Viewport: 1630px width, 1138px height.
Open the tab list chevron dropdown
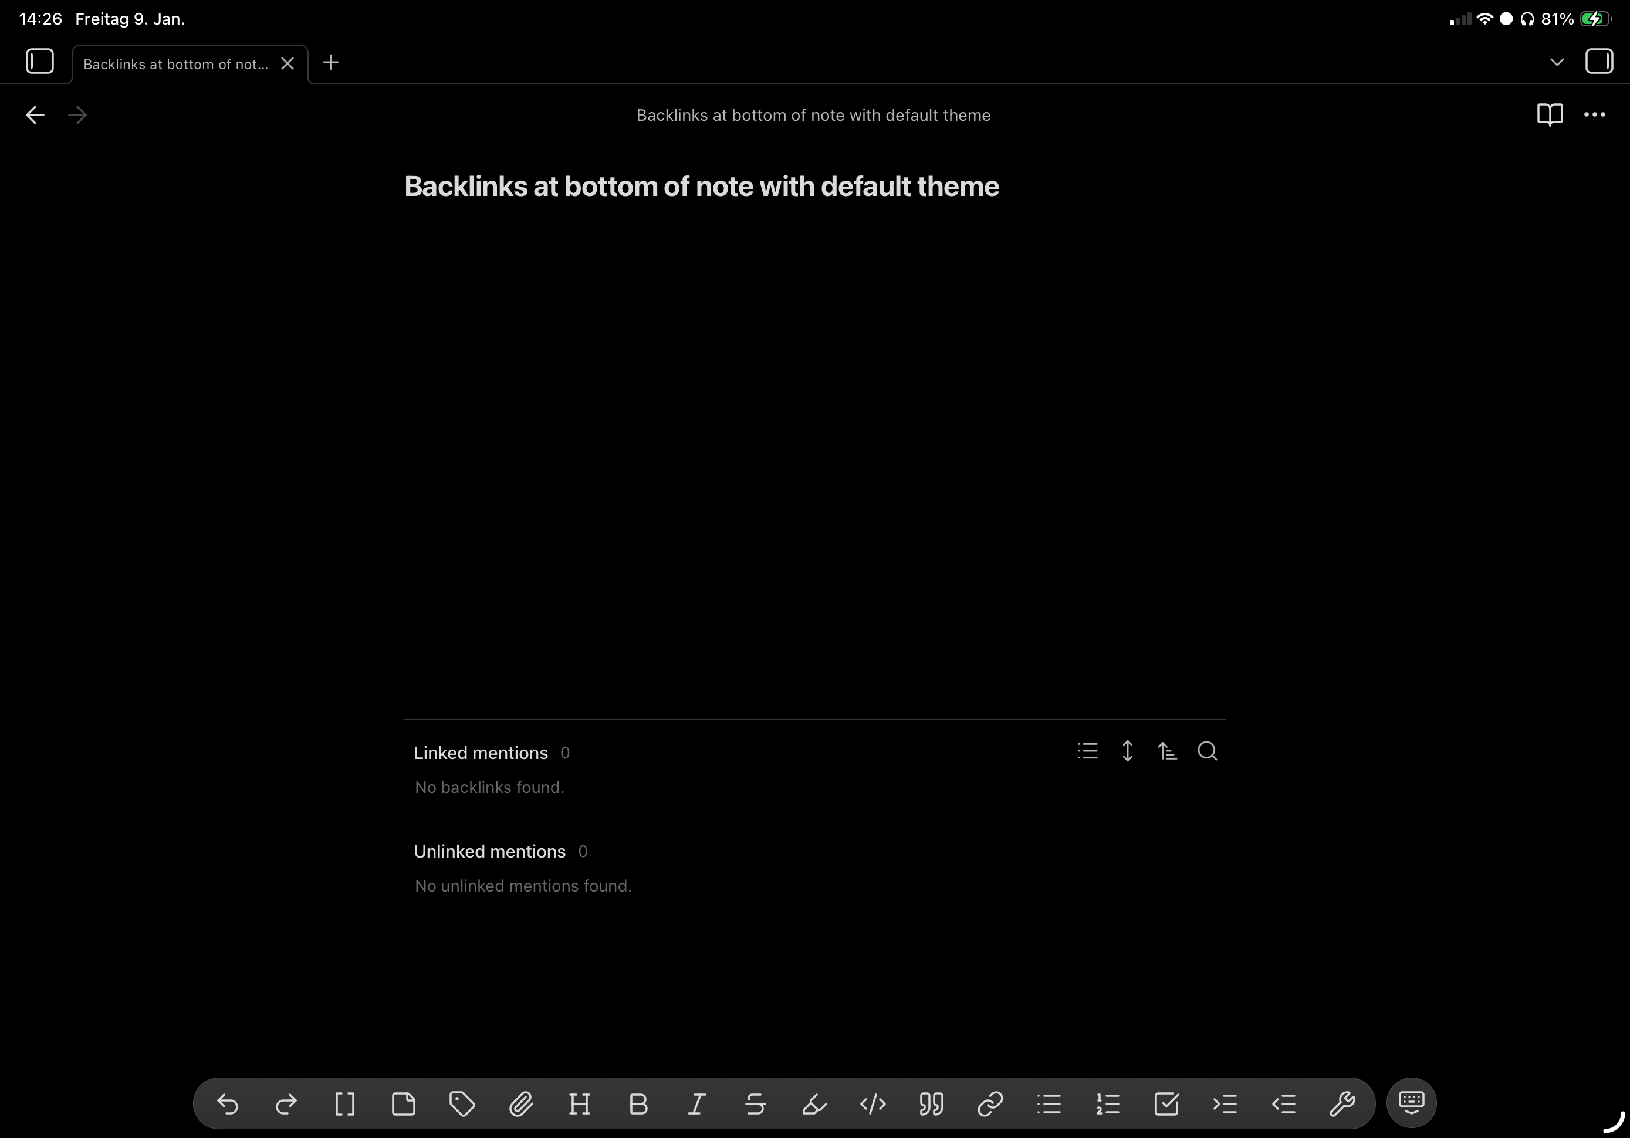coord(1557,62)
